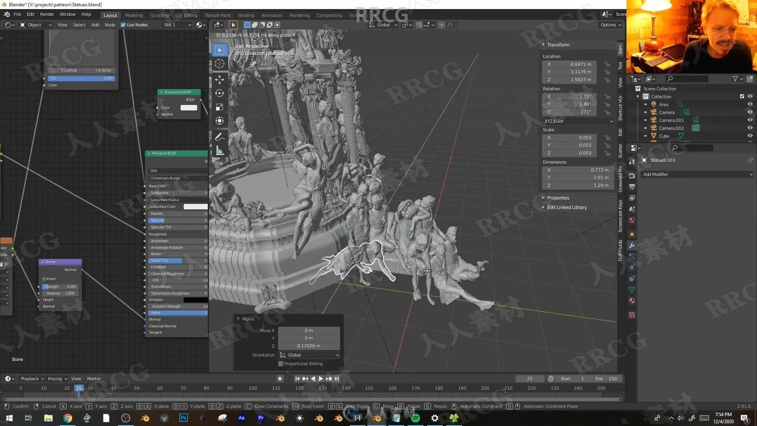Launch Spotify from the taskbar
The width and height of the screenshot is (757, 426).
tap(416, 418)
